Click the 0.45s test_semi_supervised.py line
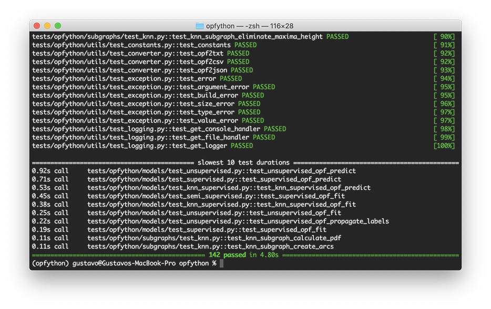Image resolution: width=491 pixels, height=309 pixels. point(189,196)
